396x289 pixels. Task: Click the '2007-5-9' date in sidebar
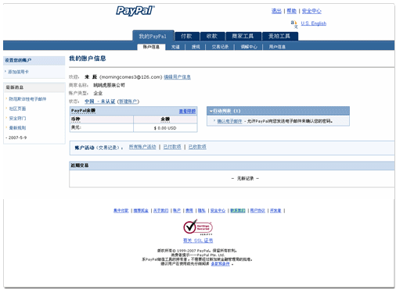[17, 137]
